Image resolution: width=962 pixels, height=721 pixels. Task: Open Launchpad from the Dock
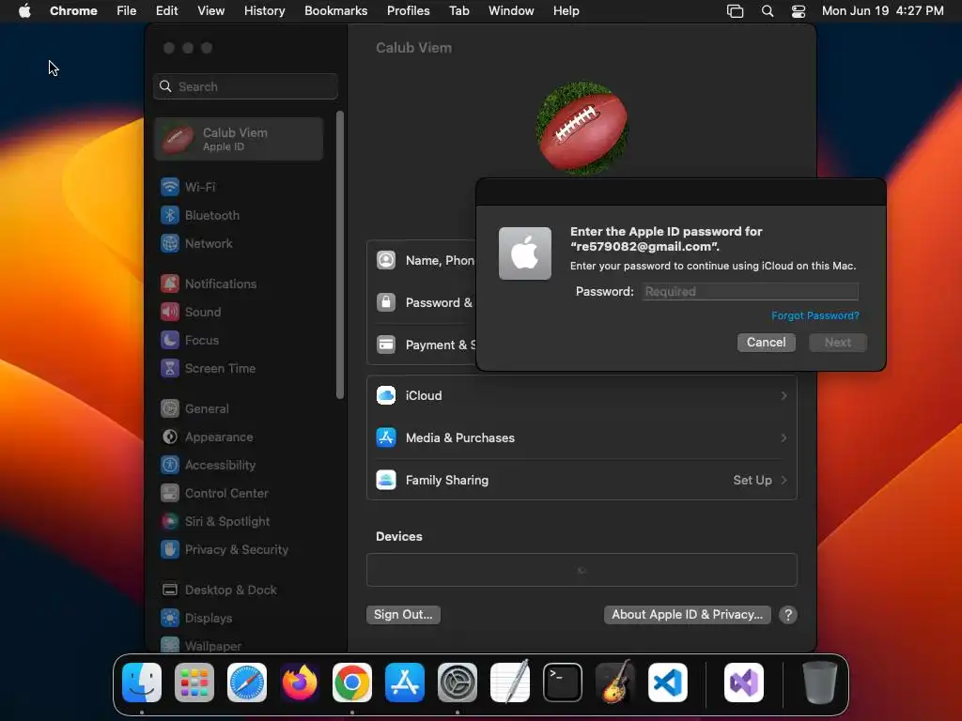click(194, 683)
